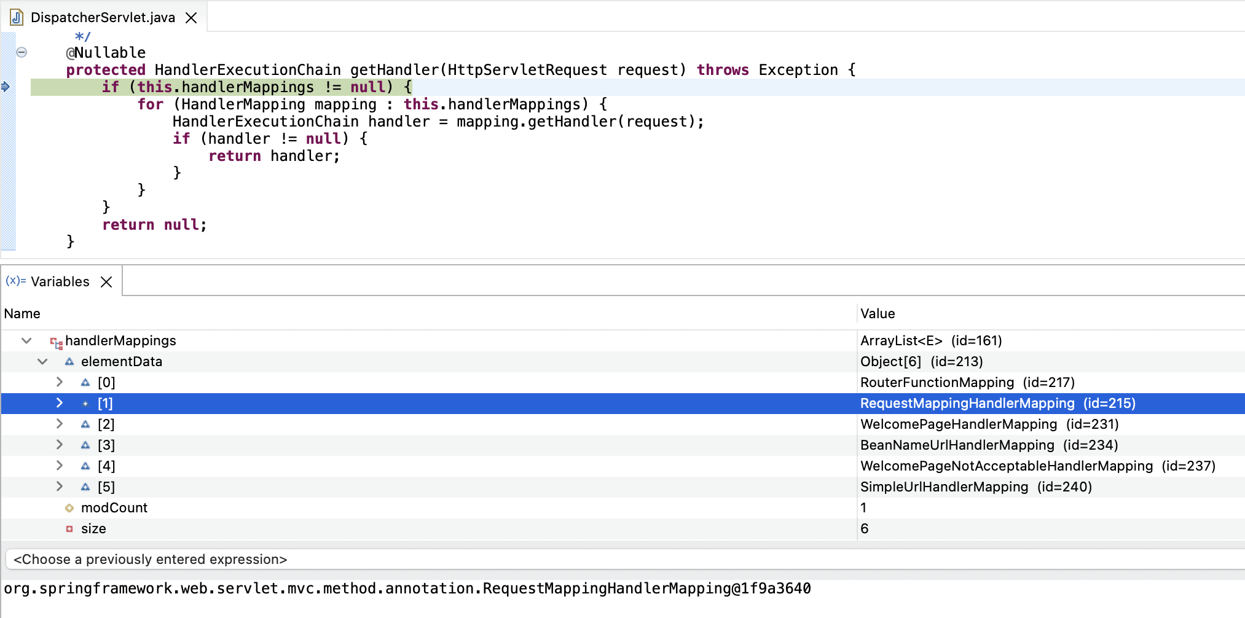Click the handlerMappings field icon
Image resolution: width=1245 pixels, height=618 pixels.
tap(56, 342)
